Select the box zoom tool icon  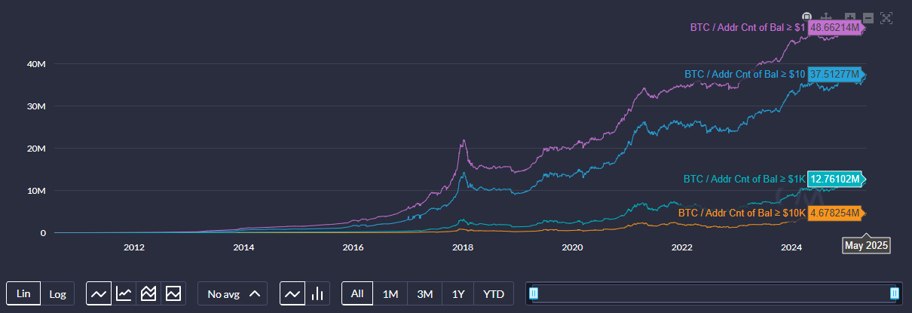[806, 17]
